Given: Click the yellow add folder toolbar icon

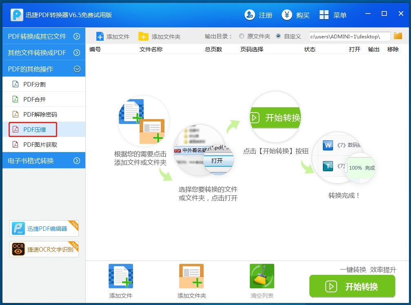Looking at the screenshot, I should (143, 36).
